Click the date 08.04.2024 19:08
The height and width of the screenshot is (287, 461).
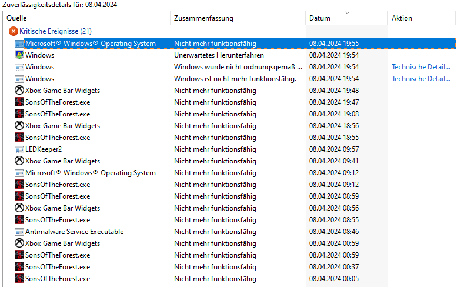click(x=334, y=114)
